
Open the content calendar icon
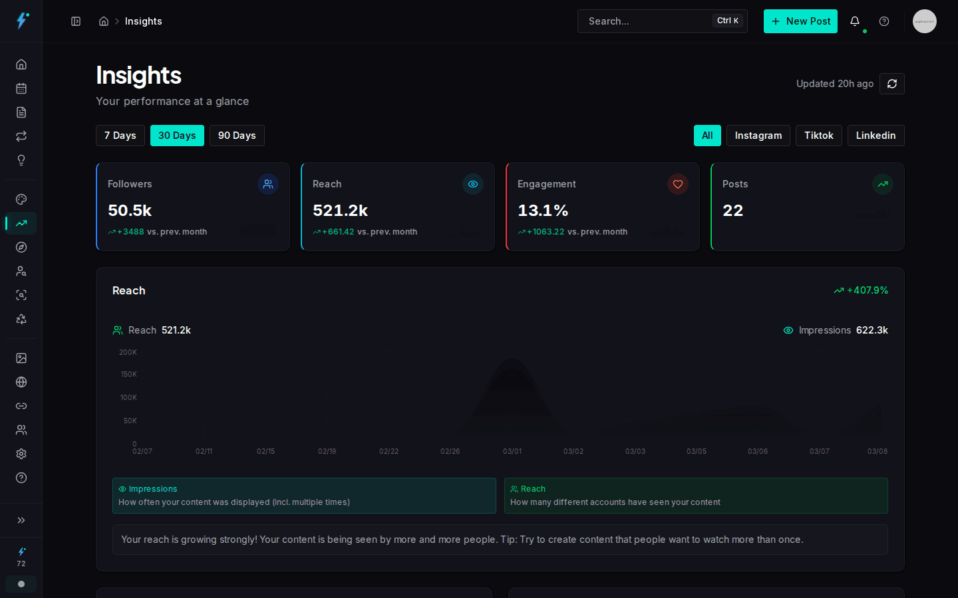click(x=21, y=88)
